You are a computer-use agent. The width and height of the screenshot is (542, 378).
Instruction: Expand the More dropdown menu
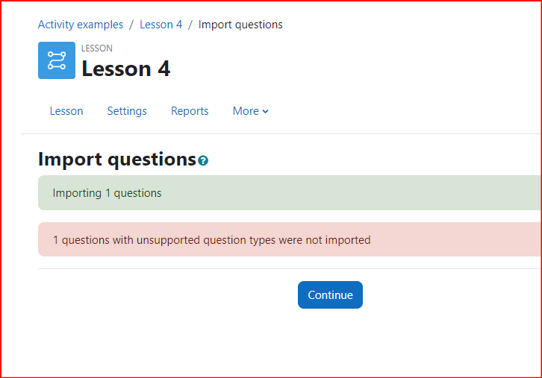tap(250, 111)
